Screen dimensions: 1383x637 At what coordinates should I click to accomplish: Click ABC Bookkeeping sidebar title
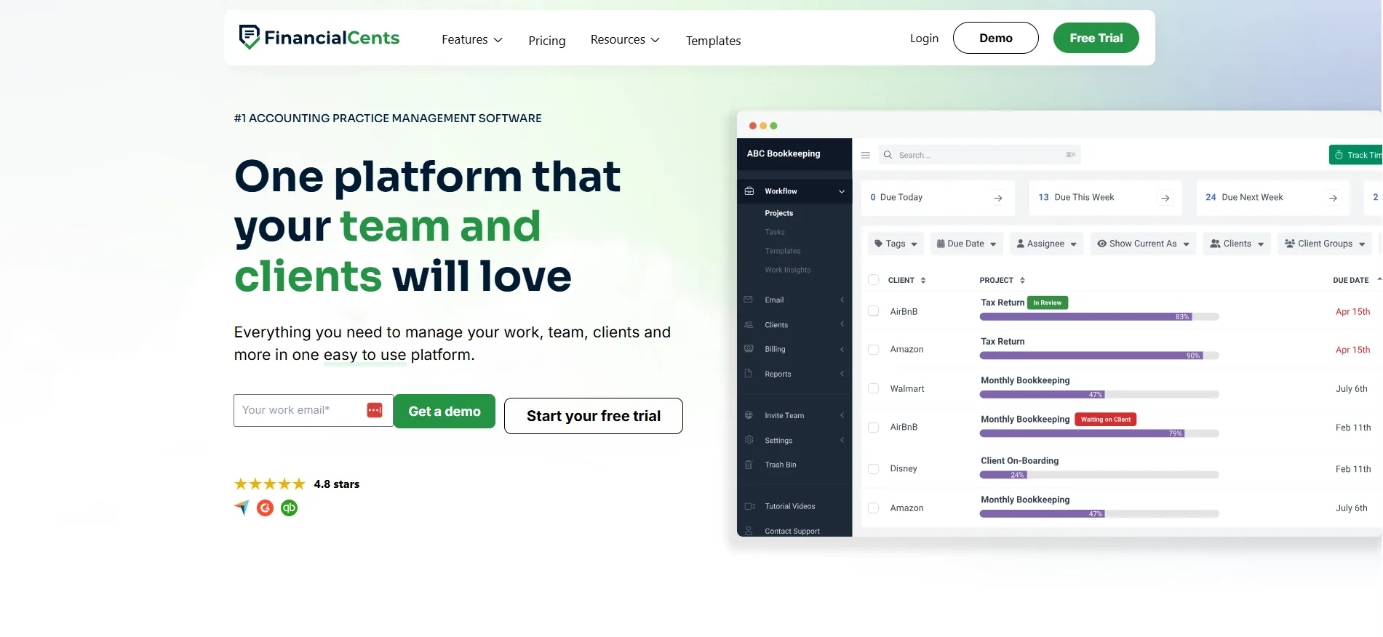[x=783, y=153]
